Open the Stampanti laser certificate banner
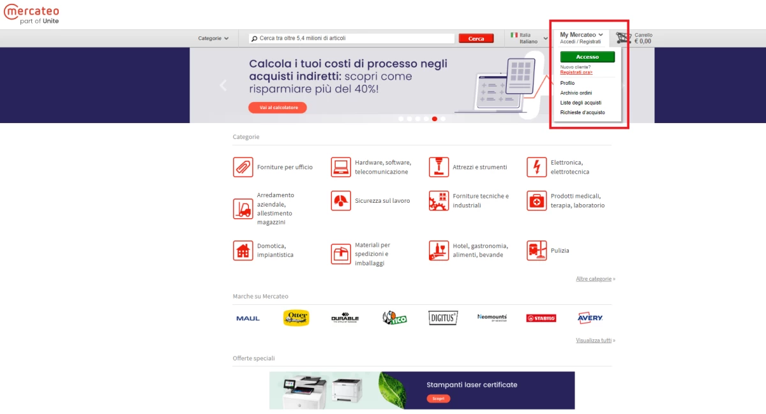This screenshot has height=414, width=766. (421, 390)
